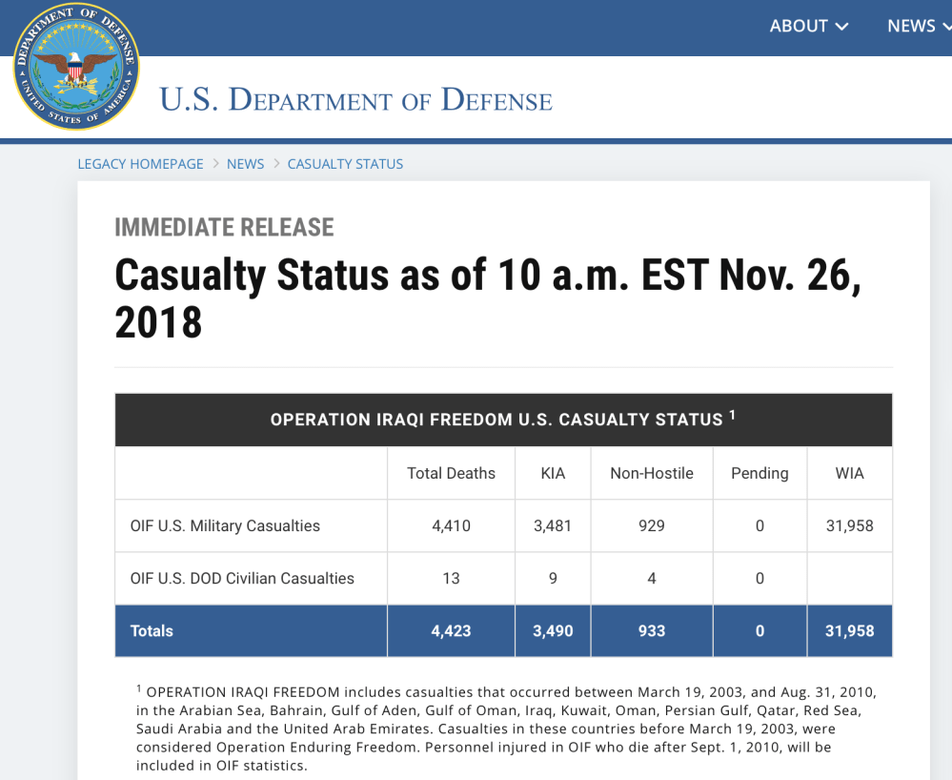Click the breadcrumb arrow after Legacy Homepage
Image resolution: width=952 pixels, height=780 pixels.
[215, 164]
